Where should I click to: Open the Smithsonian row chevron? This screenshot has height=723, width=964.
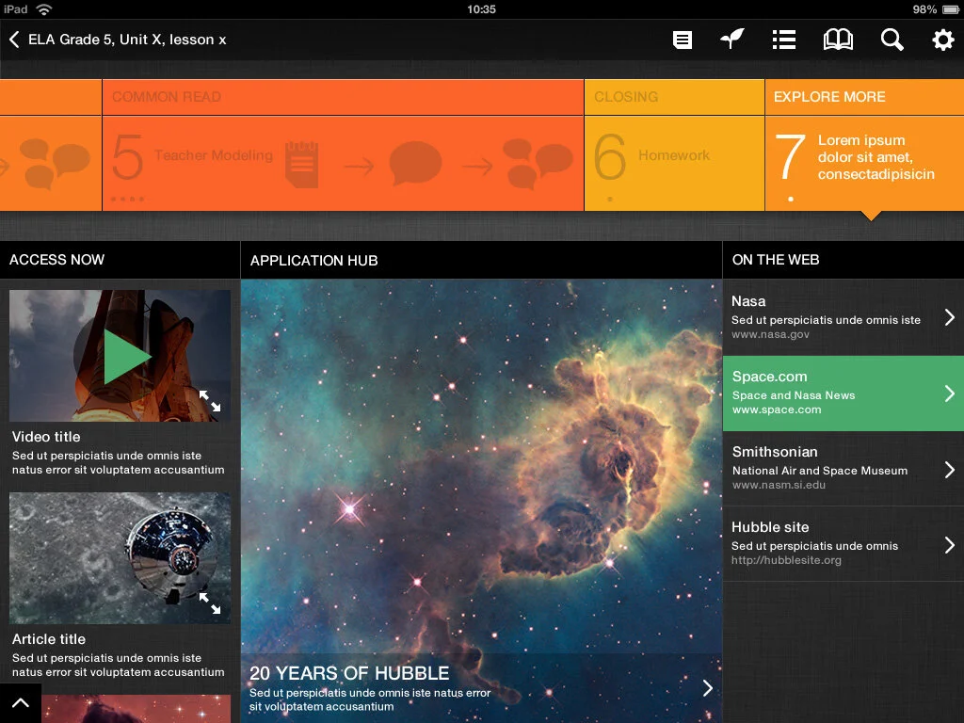pos(949,470)
